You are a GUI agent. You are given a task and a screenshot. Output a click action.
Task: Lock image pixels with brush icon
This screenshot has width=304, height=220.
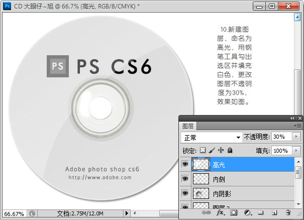[x=212, y=150]
